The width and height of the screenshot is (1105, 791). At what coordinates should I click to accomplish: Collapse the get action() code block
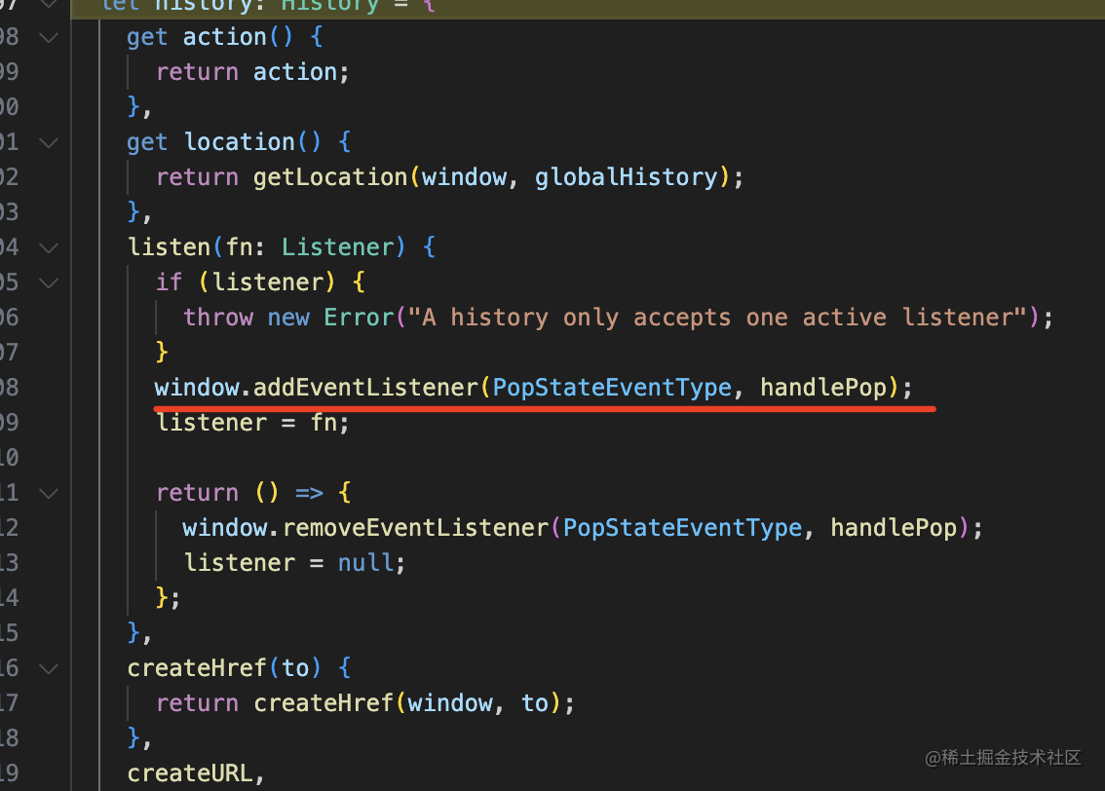[49, 37]
